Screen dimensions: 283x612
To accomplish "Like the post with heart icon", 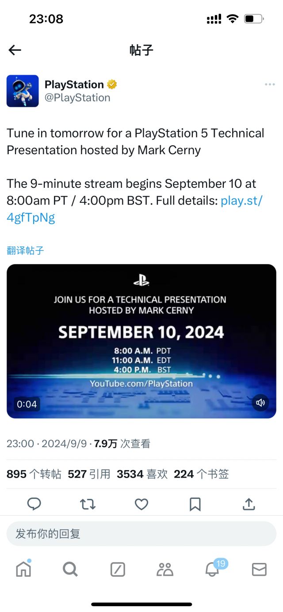I will (x=141, y=504).
